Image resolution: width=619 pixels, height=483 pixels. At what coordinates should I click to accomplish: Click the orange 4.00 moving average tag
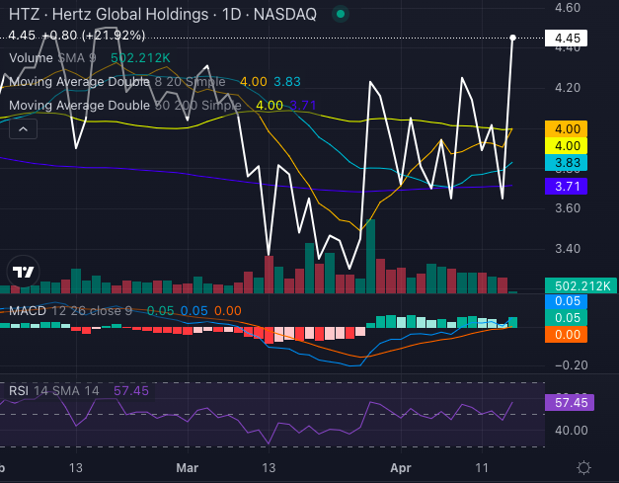point(566,129)
